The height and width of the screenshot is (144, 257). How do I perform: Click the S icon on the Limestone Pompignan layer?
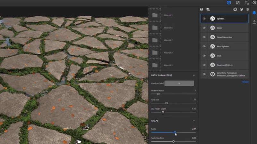[212, 74]
